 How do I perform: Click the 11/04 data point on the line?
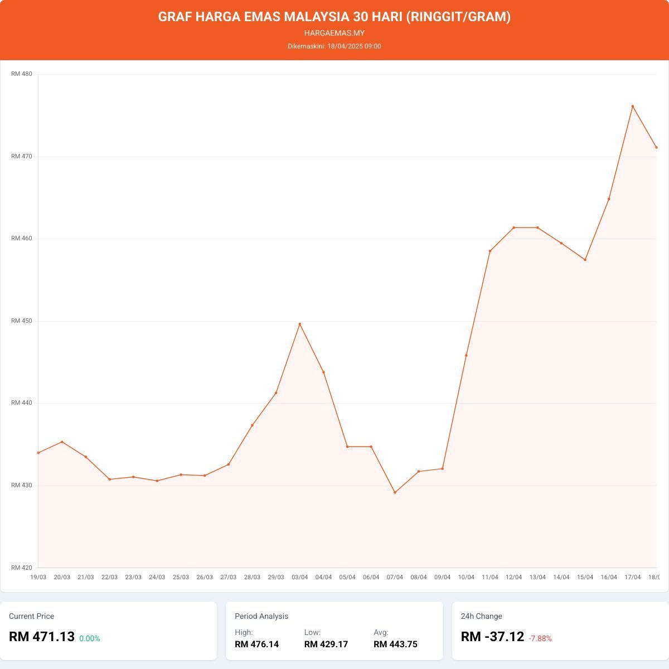pyautogui.click(x=490, y=251)
